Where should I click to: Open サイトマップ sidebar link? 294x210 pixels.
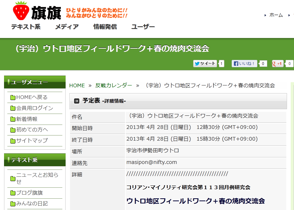32,141
